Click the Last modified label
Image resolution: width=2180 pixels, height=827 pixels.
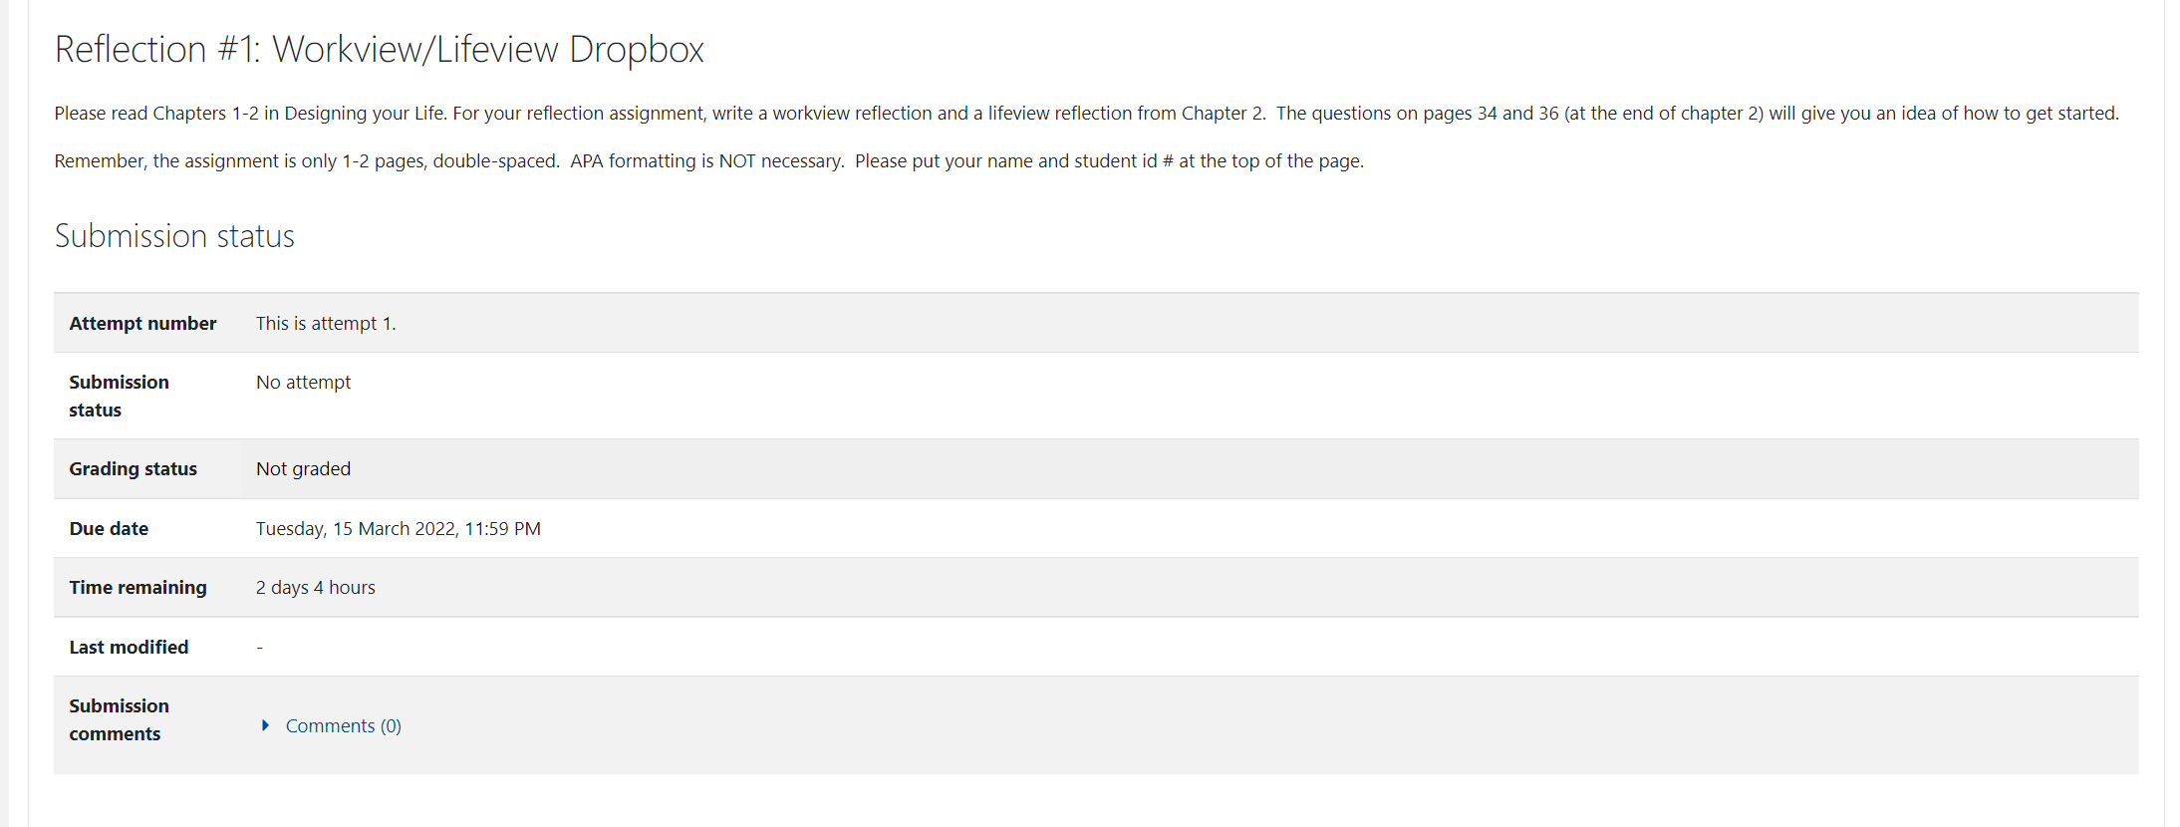(x=129, y=647)
